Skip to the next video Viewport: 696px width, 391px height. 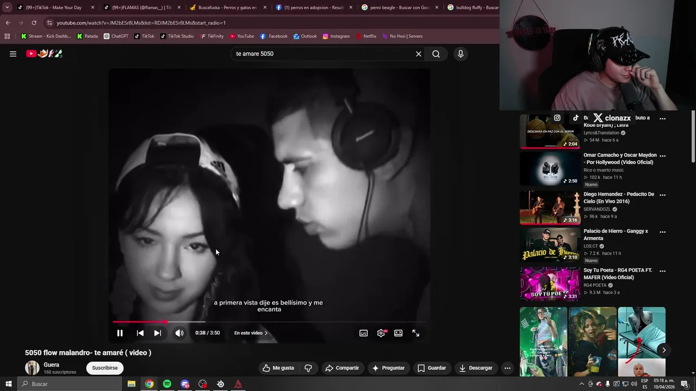click(157, 333)
